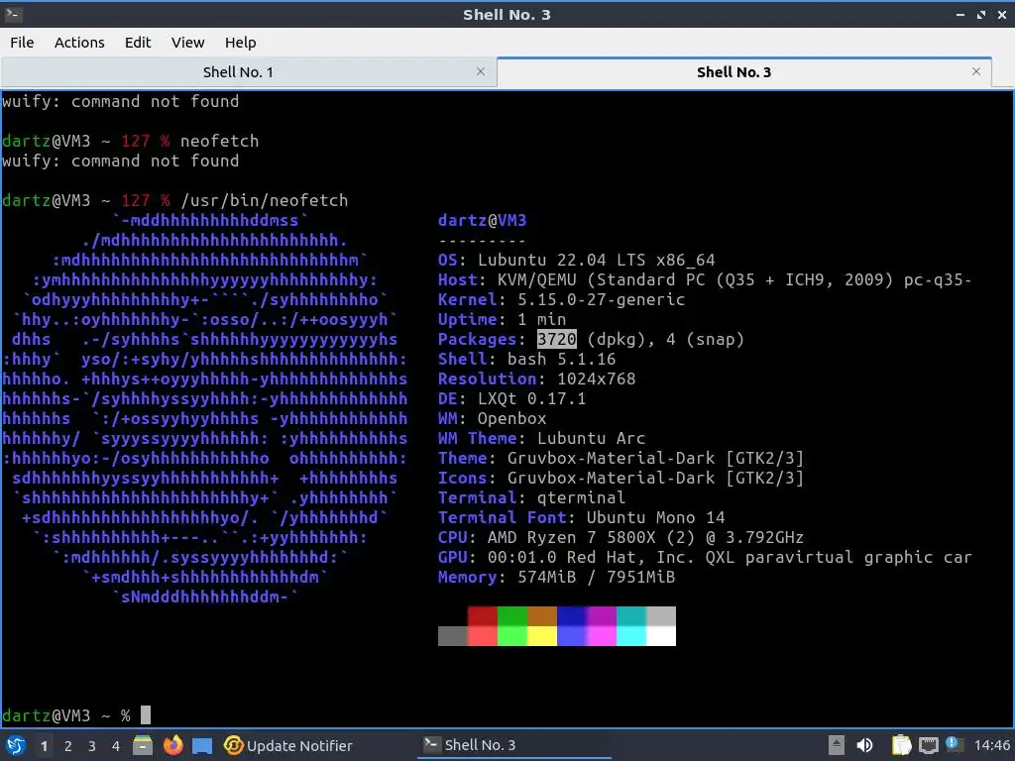This screenshot has height=761, width=1015.
Task: Switch to virtual desktop 4
Action: click(116, 746)
